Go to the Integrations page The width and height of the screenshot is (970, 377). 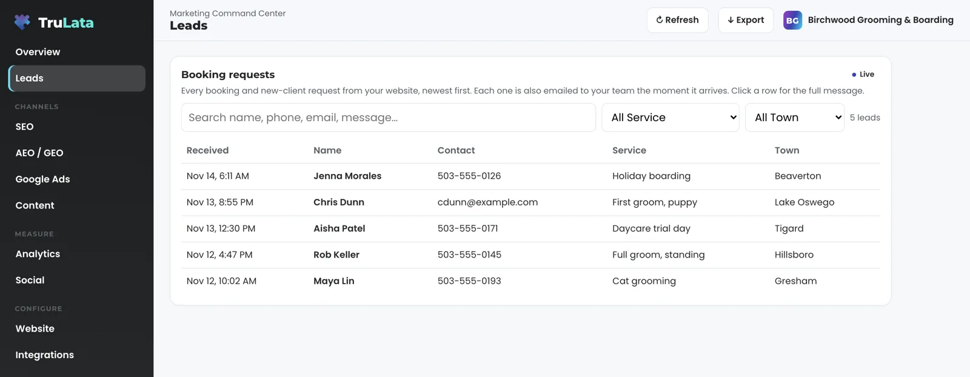76,355
